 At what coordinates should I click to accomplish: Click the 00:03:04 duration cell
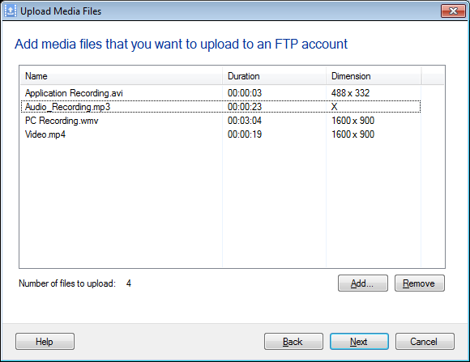(x=245, y=121)
